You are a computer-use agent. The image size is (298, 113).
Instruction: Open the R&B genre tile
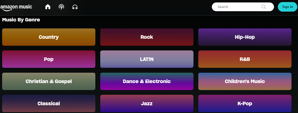coord(245,59)
